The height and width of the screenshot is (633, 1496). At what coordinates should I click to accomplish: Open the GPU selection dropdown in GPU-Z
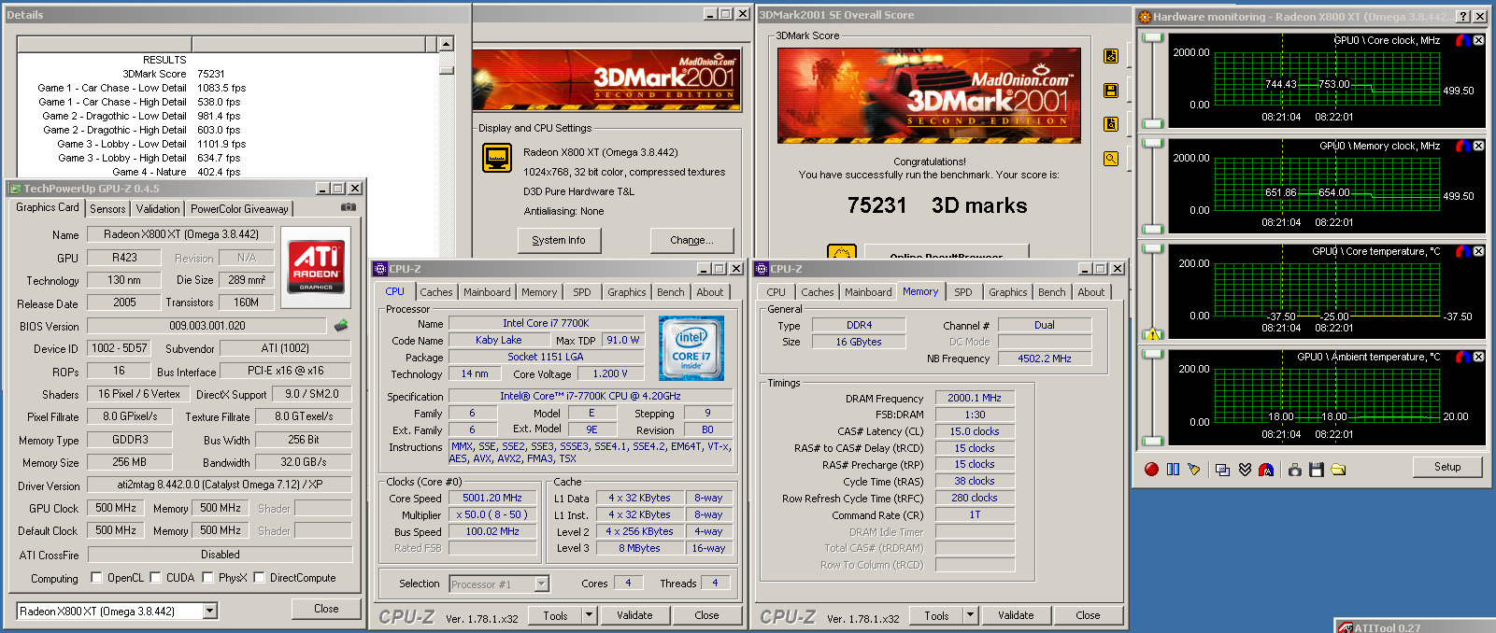tap(210, 611)
